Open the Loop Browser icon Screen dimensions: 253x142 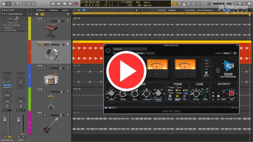(x=245, y=4)
